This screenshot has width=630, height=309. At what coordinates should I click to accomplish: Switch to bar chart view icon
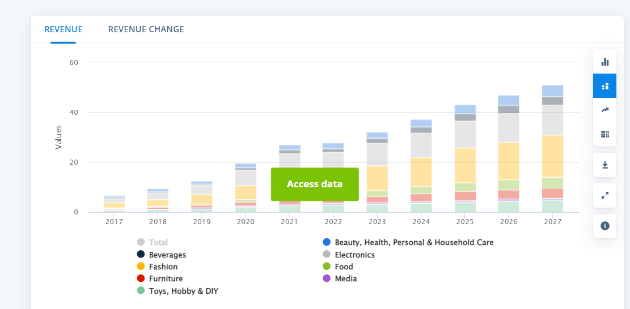pos(604,62)
